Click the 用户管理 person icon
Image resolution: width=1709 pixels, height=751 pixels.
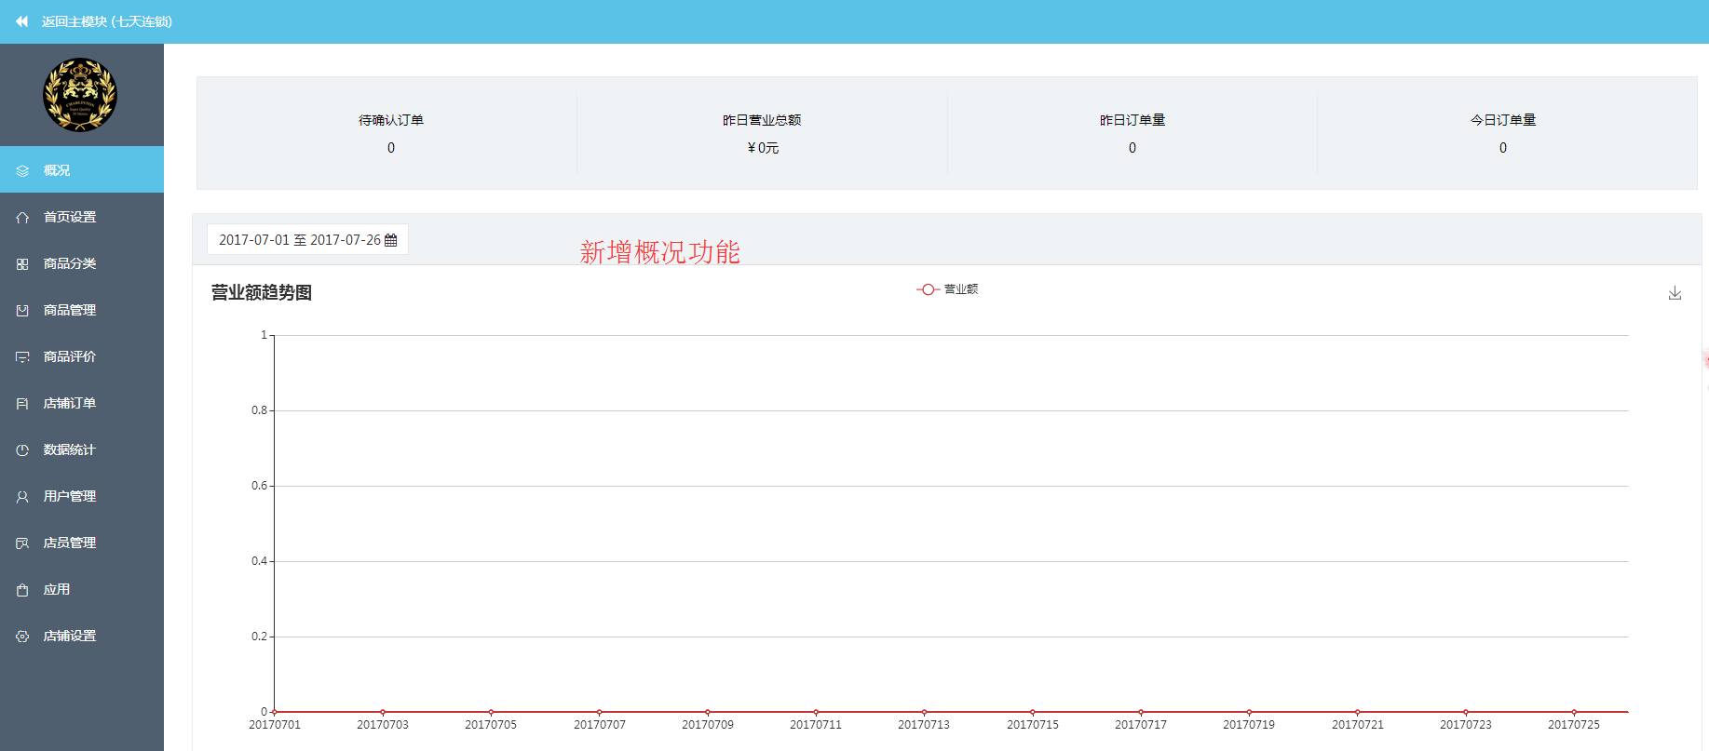tap(22, 497)
